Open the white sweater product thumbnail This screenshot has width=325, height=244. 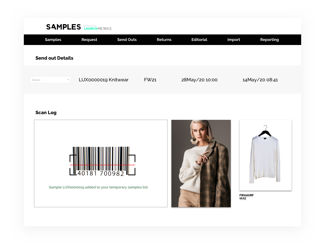[x=265, y=155]
